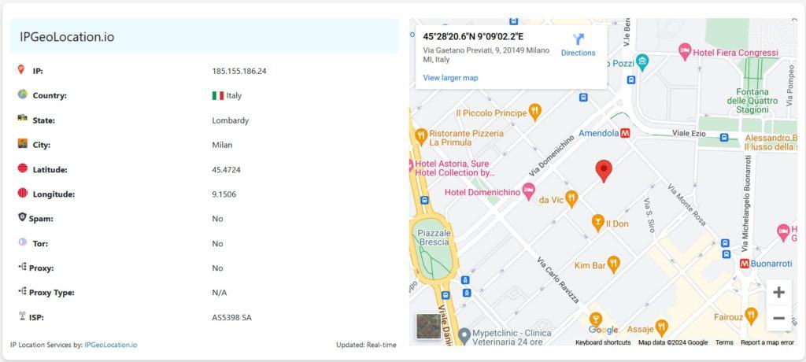Viewport: 806px width, 362px height.
Task: Click Report a map error link
Action: 767,342
